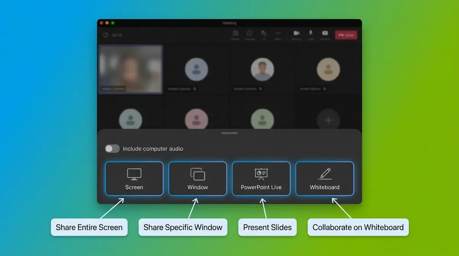The image size is (459, 256).
Task: Select the participant with the pink avatar
Action: tap(196, 120)
